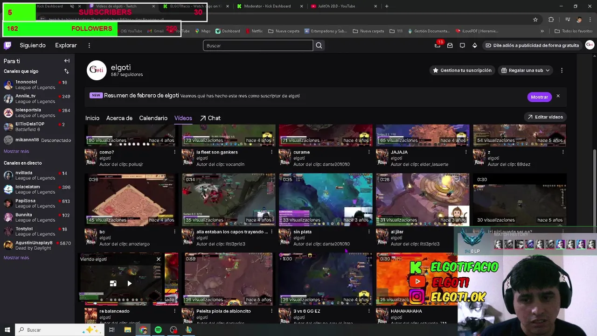Open the elgoti channel avatar
Screen dimensions: 597x336
coord(97,70)
